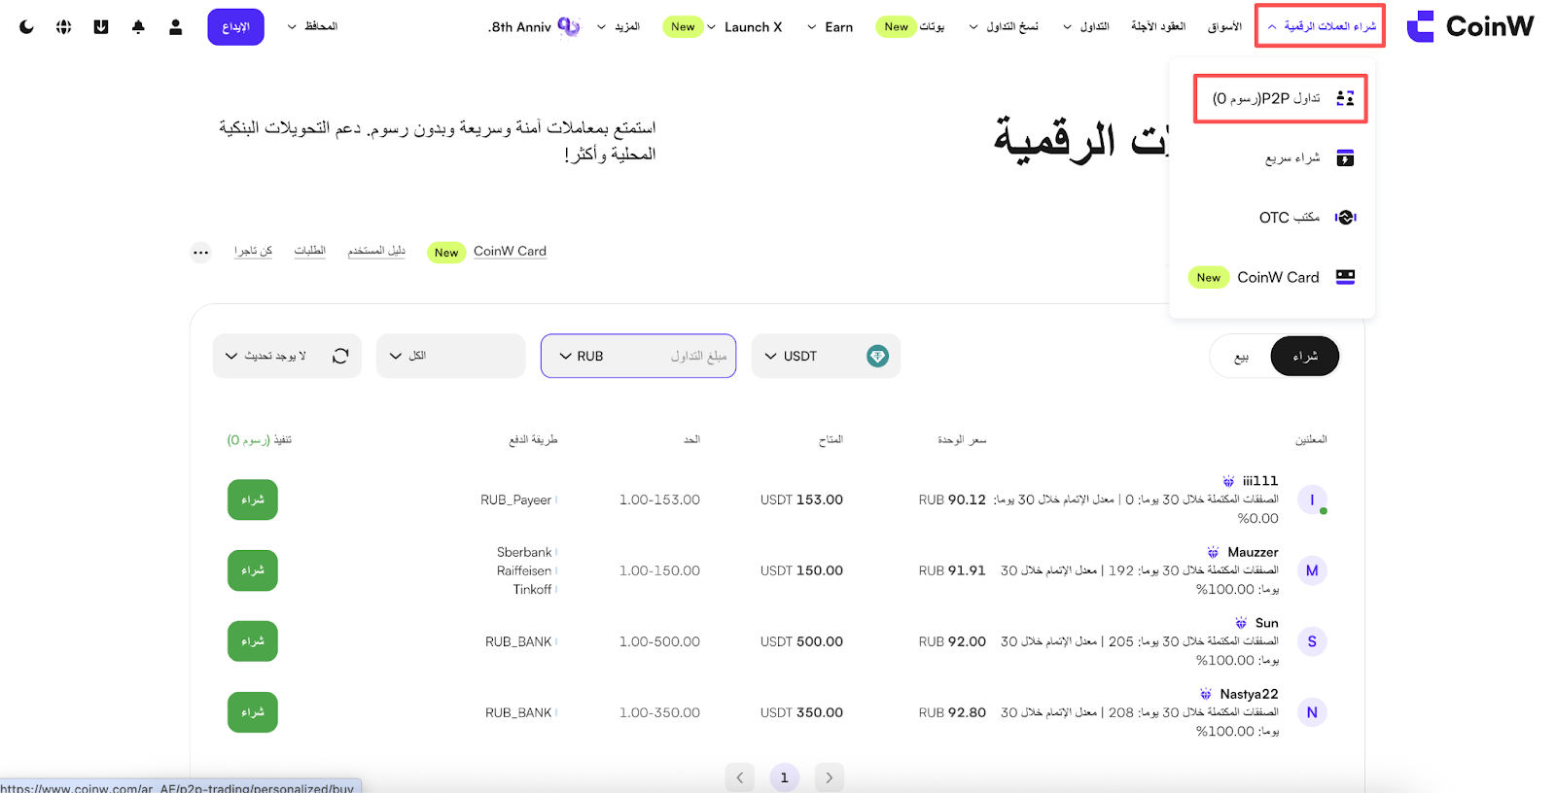The width and height of the screenshot is (1556, 793).
Task: Select page number 1
Action: pos(785,777)
